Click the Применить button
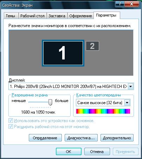The width and height of the screenshot is (142, 159). pos(125,152)
